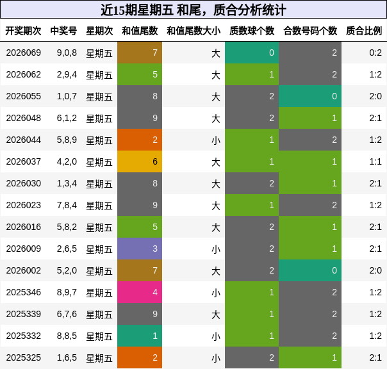Screen dimensions: 387x369
Task: Select winning numbers 8,8,5
Action: (67, 336)
